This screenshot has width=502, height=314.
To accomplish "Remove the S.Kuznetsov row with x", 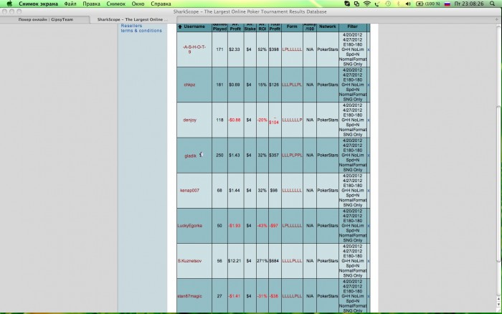I will [x=369, y=261].
